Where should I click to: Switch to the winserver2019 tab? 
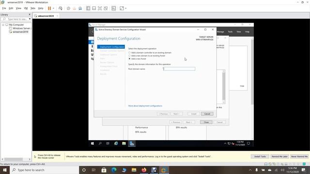pos(46,16)
